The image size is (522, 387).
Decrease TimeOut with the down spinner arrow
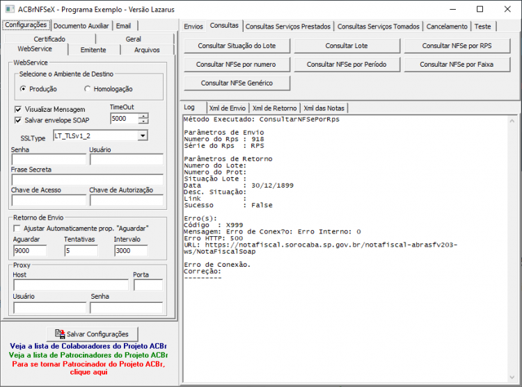143,122
